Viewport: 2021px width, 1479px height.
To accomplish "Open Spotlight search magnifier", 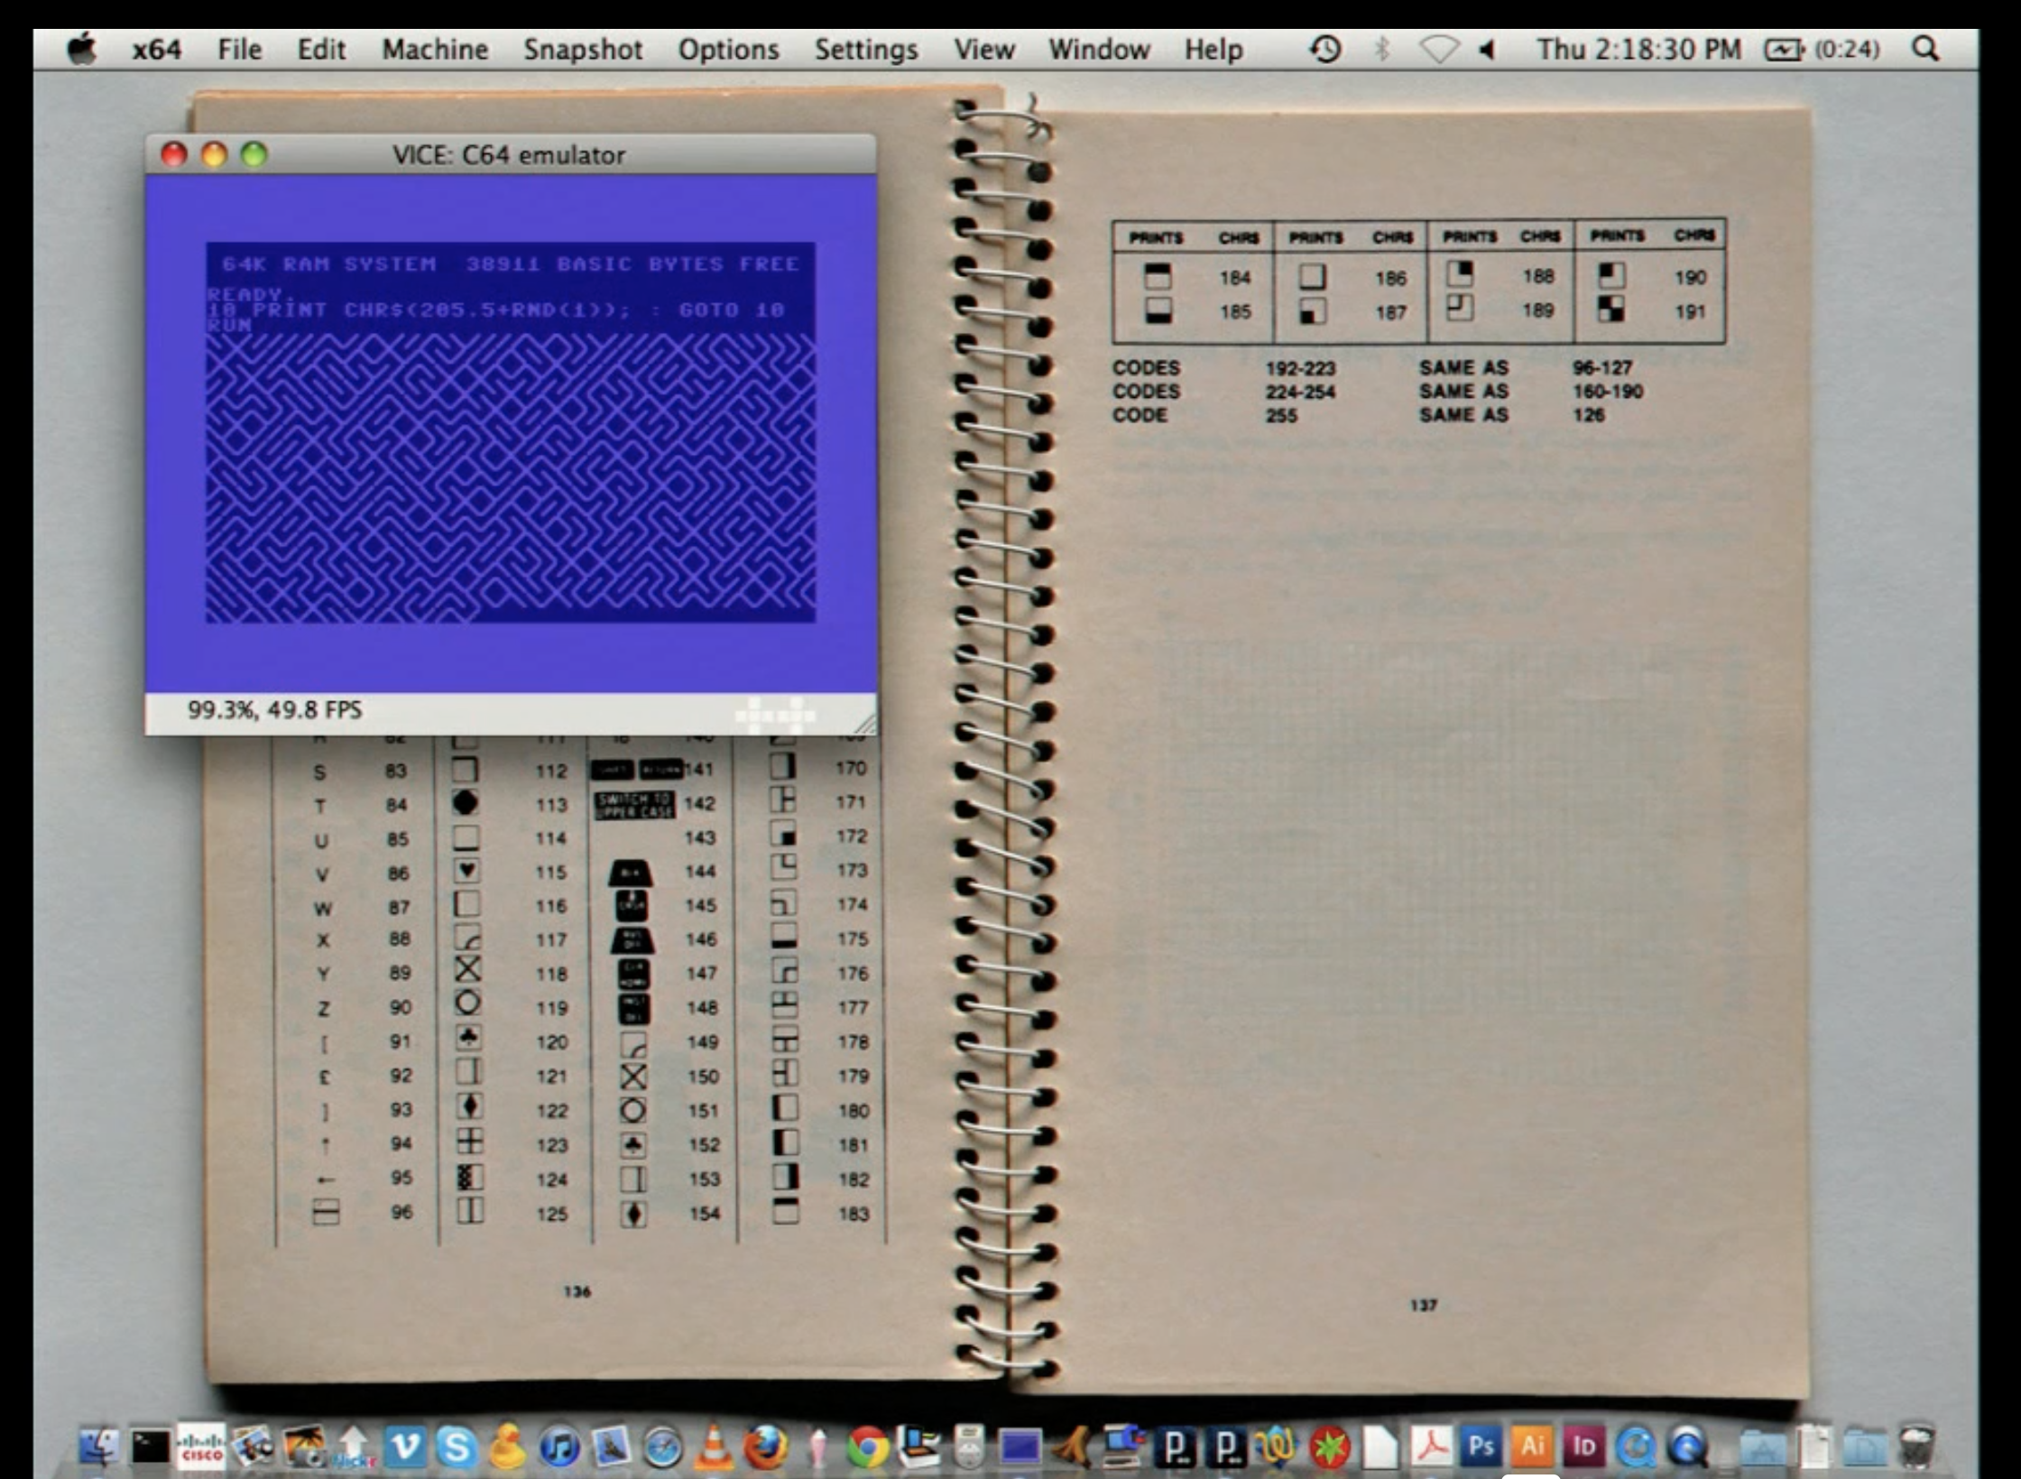I will (1926, 49).
